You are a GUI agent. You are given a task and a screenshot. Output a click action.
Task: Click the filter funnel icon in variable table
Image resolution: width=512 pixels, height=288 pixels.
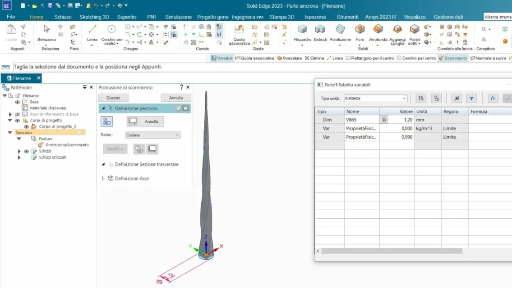pyautogui.click(x=471, y=99)
